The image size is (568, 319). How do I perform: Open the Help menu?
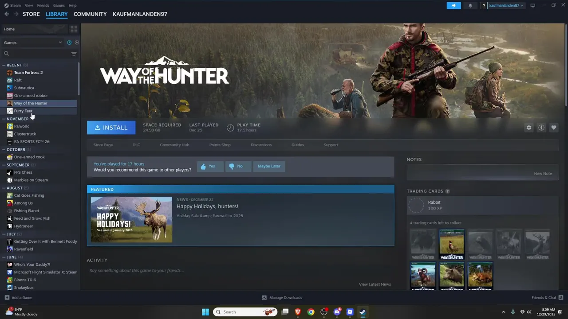tap(72, 5)
